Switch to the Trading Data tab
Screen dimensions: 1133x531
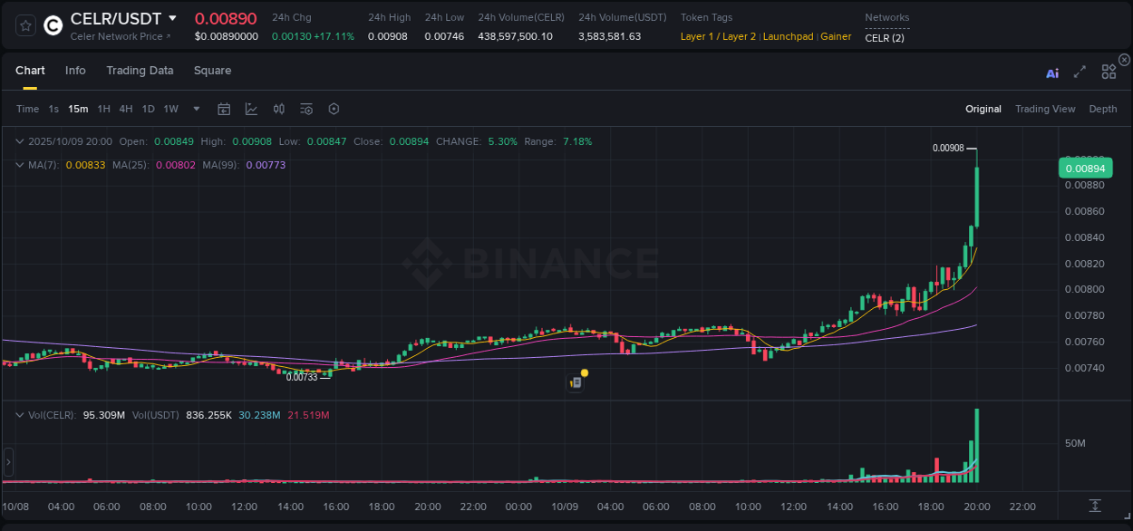click(x=140, y=71)
